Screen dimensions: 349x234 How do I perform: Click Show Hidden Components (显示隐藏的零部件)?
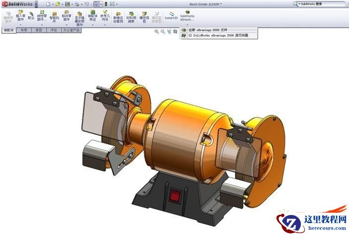[x=79, y=19]
